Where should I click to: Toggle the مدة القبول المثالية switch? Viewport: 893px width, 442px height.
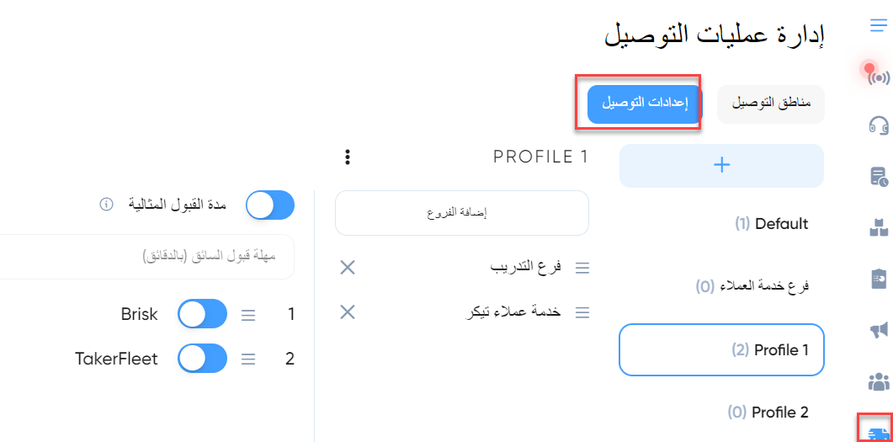point(270,205)
